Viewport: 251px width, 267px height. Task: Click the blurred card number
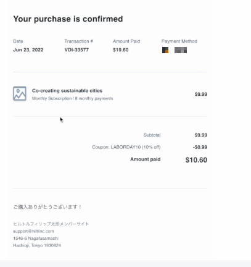tap(181, 50)
